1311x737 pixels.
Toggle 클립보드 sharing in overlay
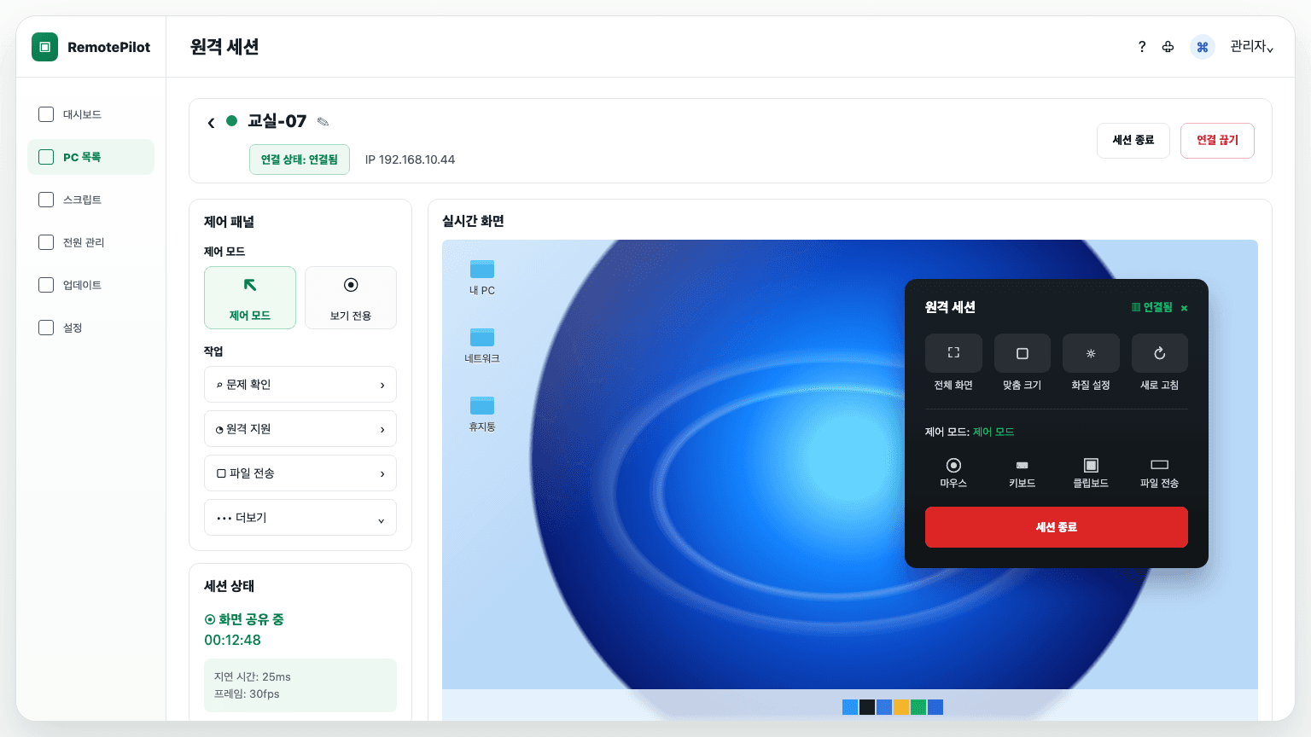(x=1091, y=473)
